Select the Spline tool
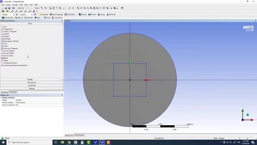The image size is (257, 145). tap(4, 60)
